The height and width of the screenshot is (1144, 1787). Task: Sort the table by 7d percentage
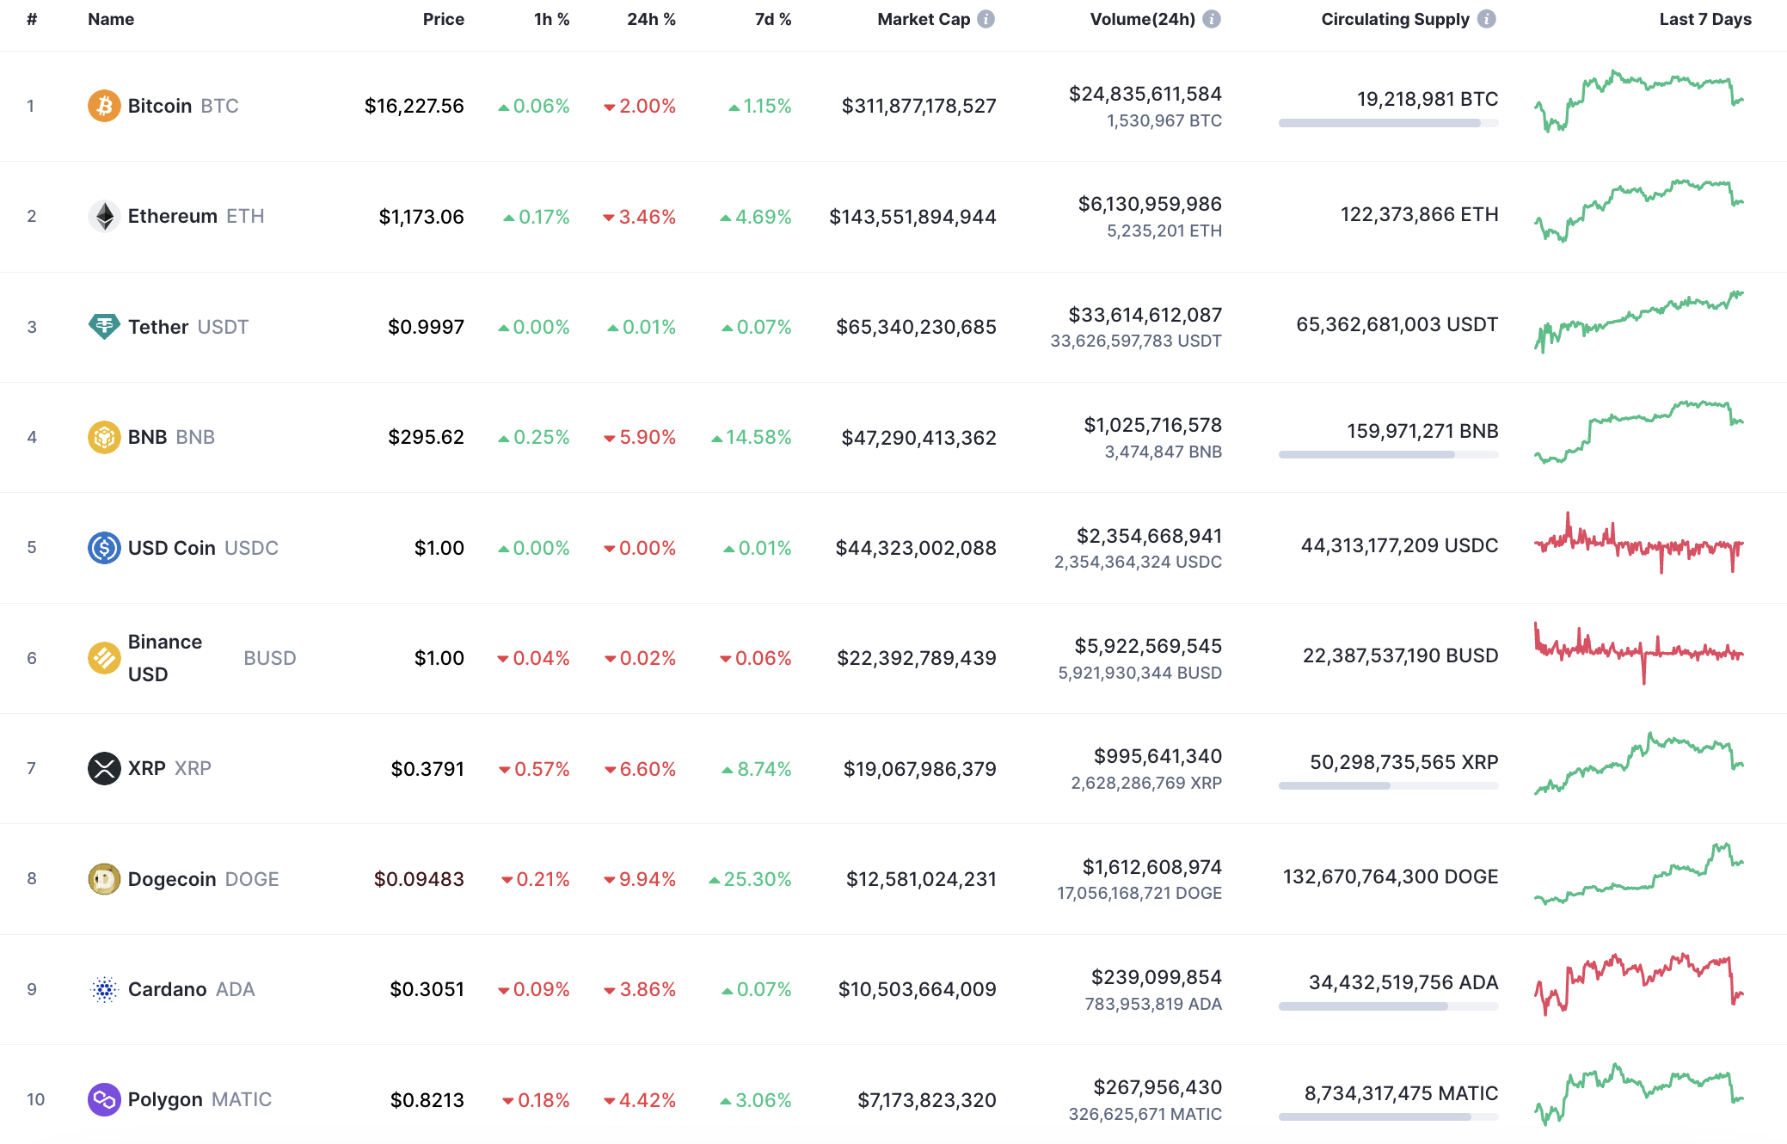click(772, 19)
